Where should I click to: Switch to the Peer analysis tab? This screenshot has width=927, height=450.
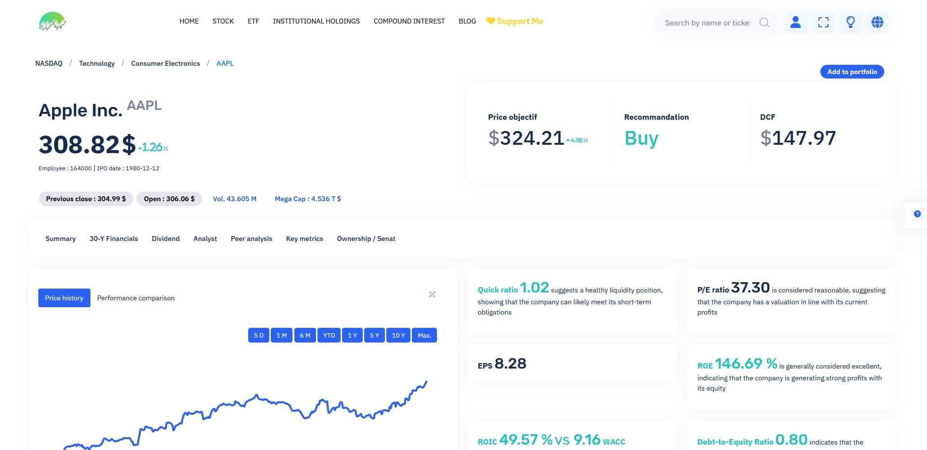(251, 238)
